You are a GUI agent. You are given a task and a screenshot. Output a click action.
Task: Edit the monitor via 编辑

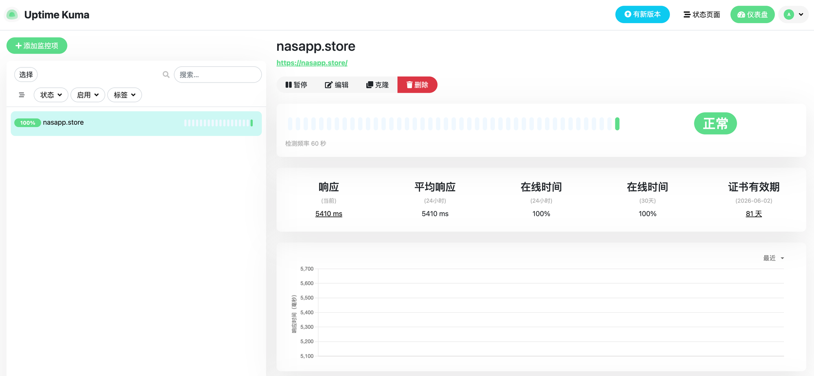(x=337, y=85)
